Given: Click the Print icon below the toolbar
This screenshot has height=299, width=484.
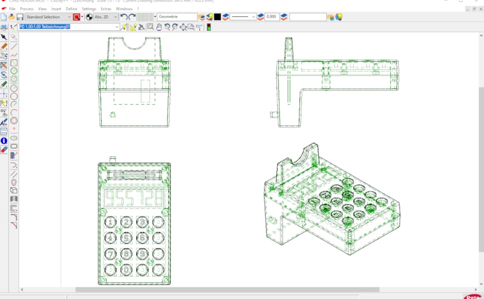Looking at the screenshot, I should tap(3, 26).
